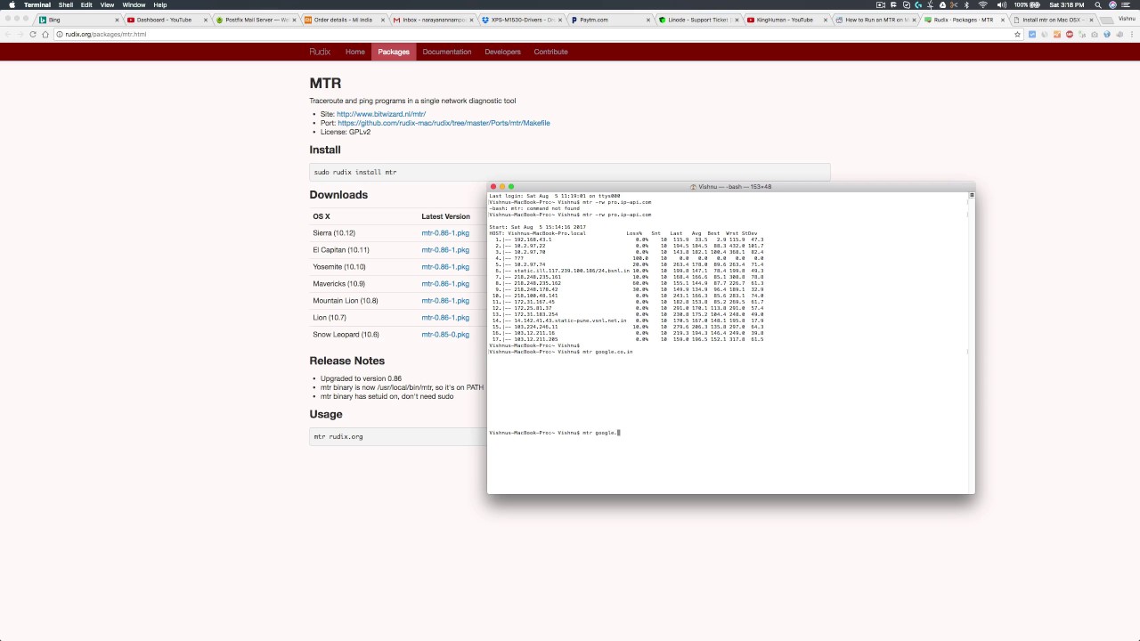Open Documentation in Rudix navbar
Screen dimensions: 1140x641
click(447, 52)
